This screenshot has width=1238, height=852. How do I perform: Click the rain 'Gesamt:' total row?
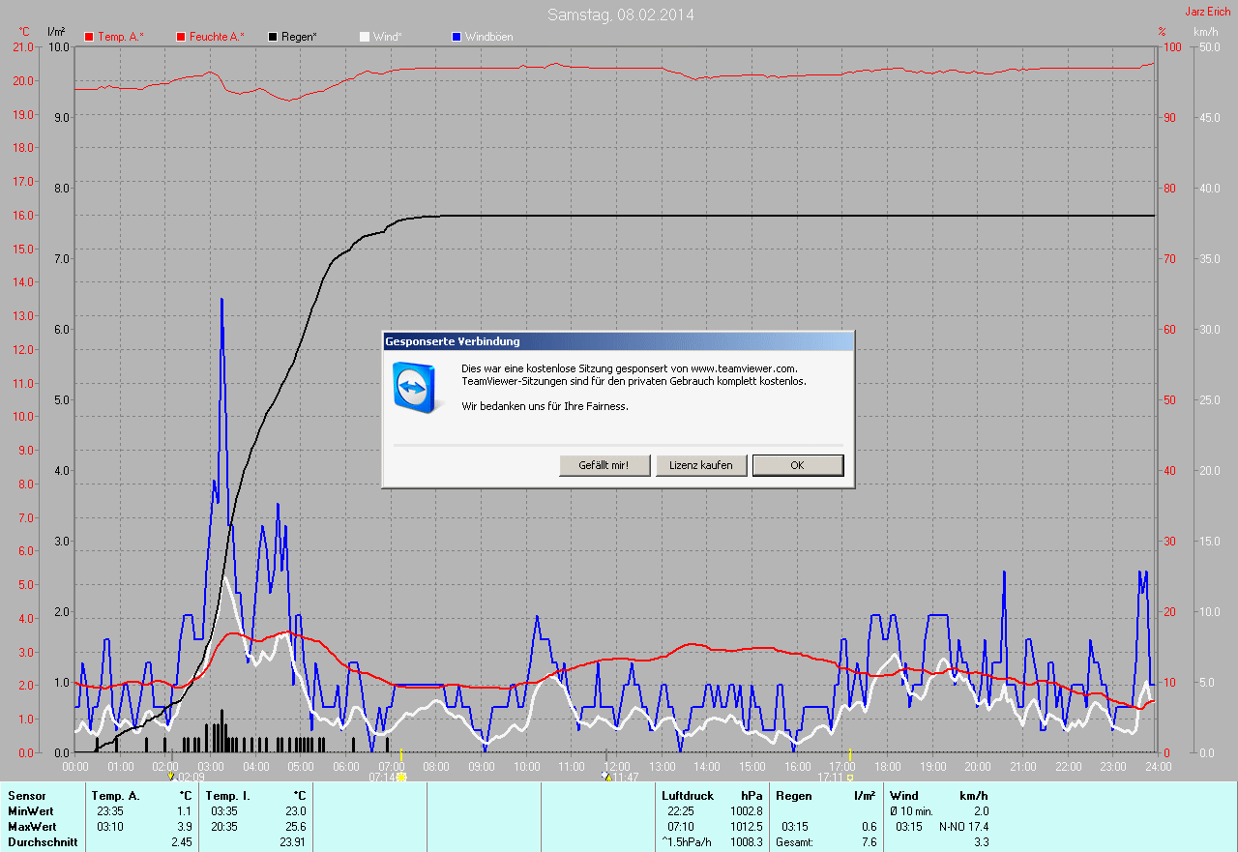794,842
